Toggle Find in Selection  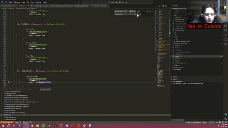150,11
